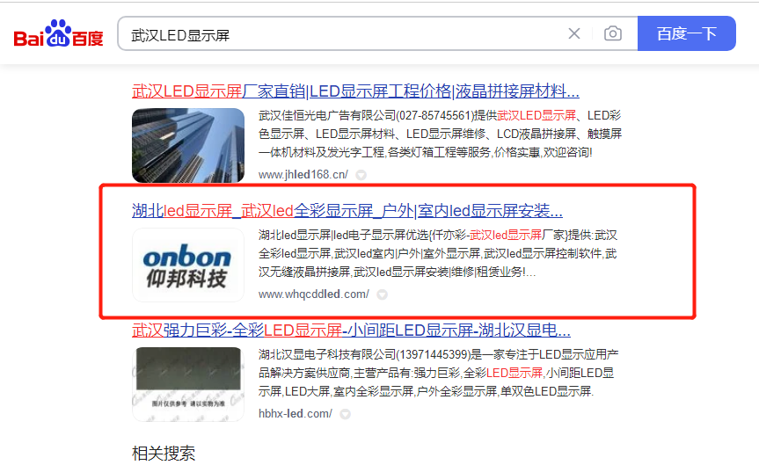Click the onbon 仰邦科技 logo thumbnail

click(x=188, y=265)
